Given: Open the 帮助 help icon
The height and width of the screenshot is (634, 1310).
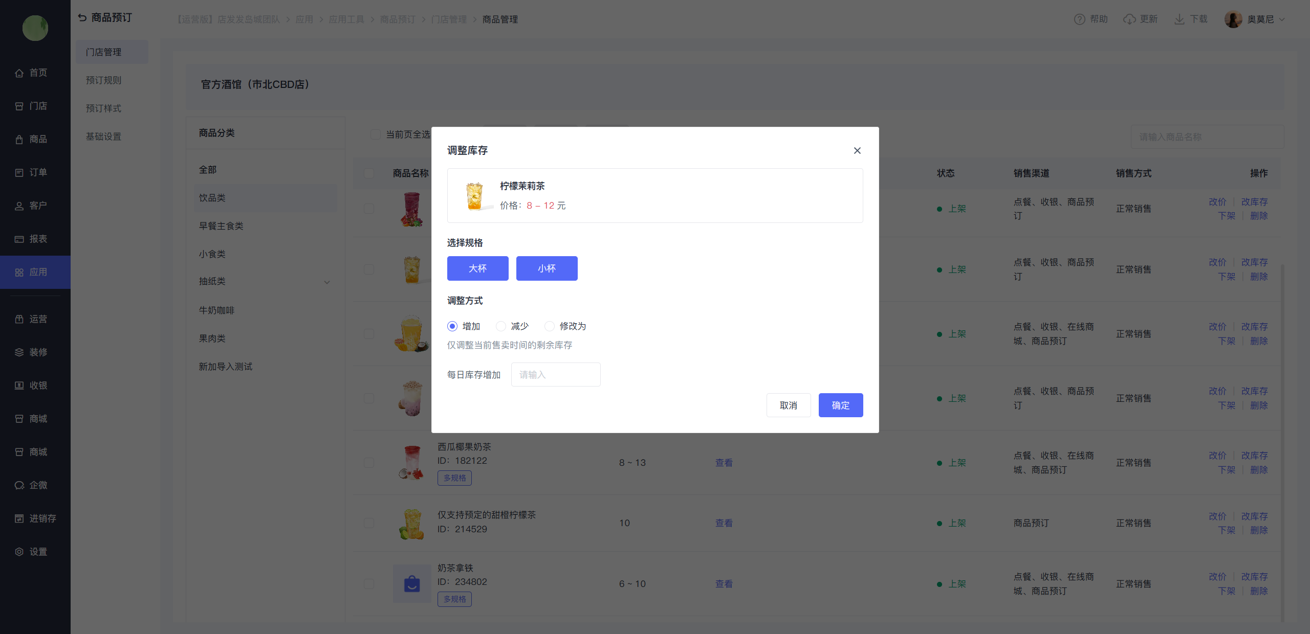Looking at the screenshot, I should 1079,19.
